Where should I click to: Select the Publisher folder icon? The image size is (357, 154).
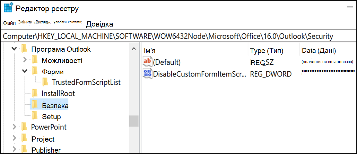(x=24, y=149)
